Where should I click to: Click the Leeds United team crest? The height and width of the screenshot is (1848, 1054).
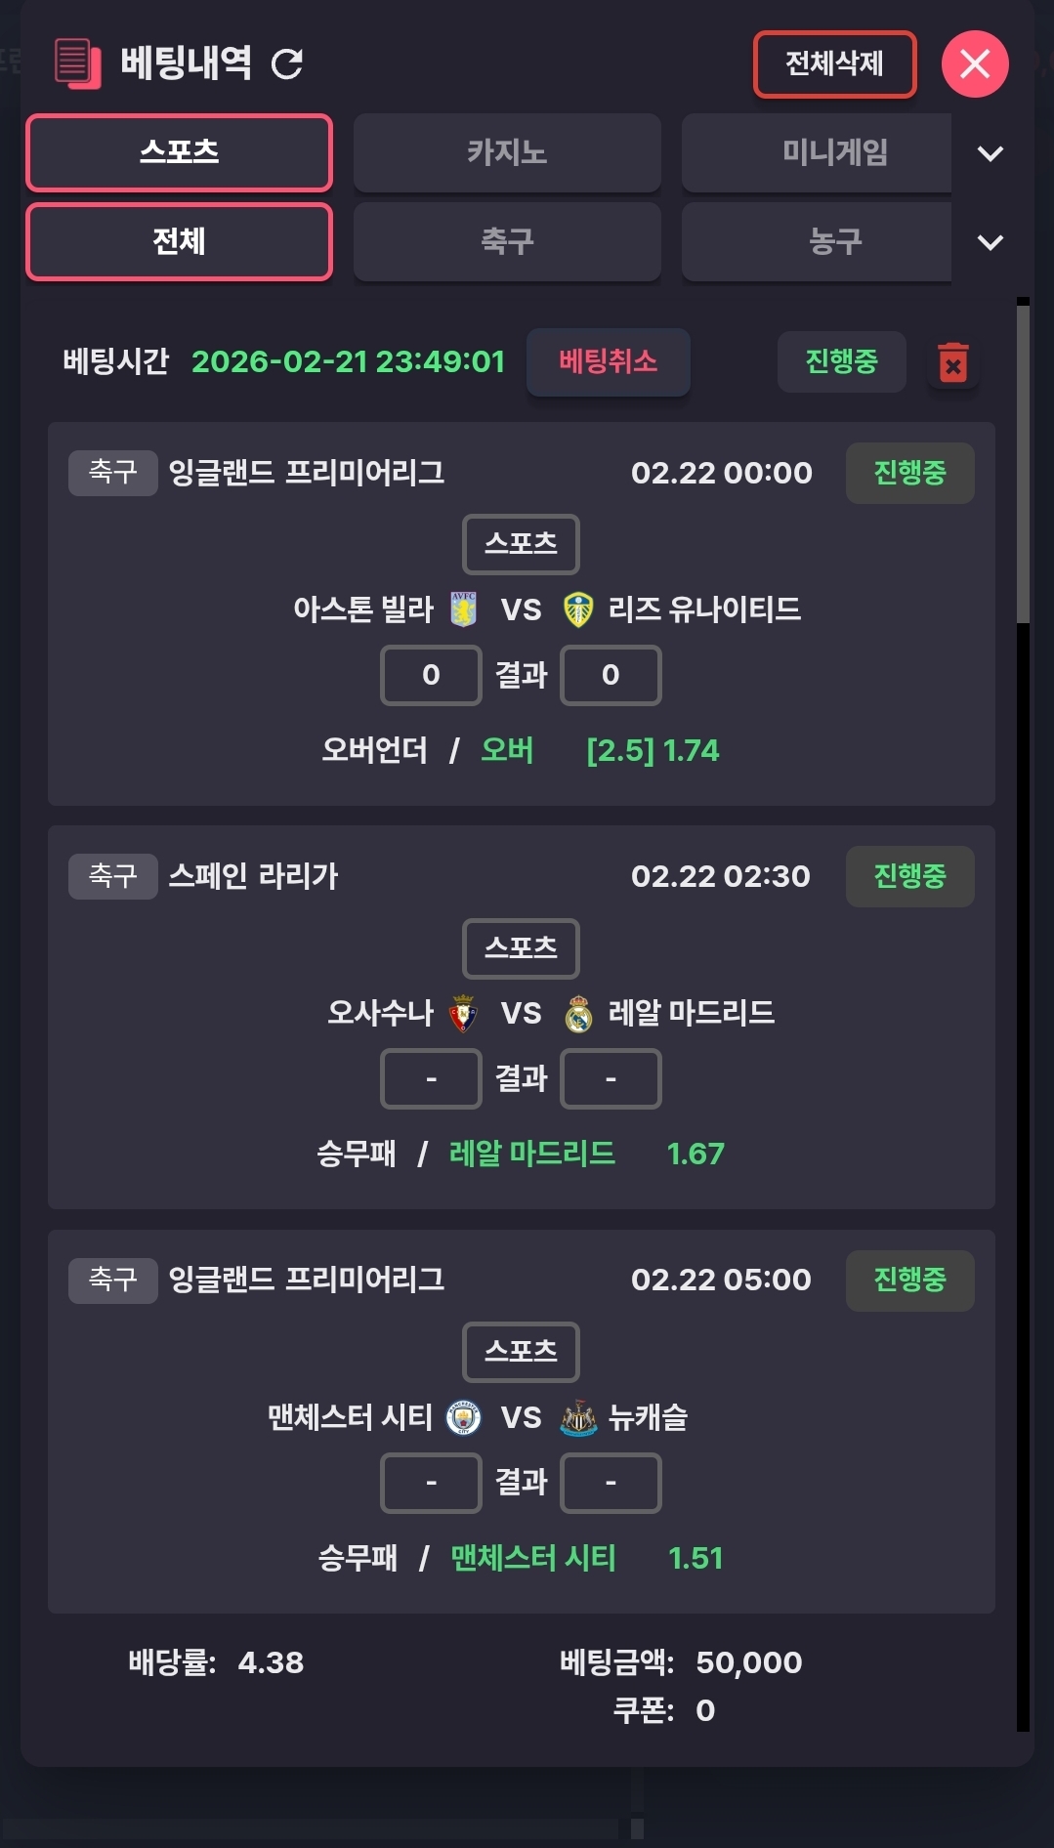pos(578,610)
